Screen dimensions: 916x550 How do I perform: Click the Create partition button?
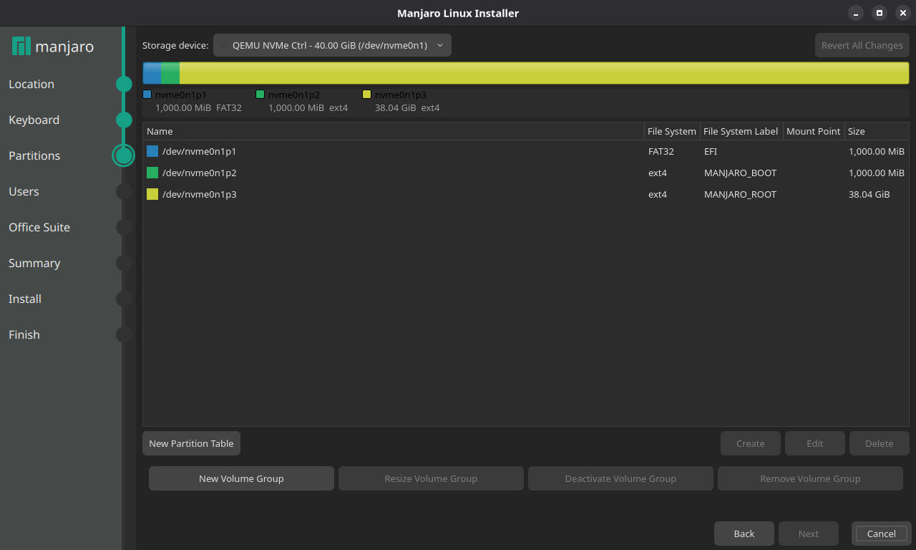tap(751, 444)
